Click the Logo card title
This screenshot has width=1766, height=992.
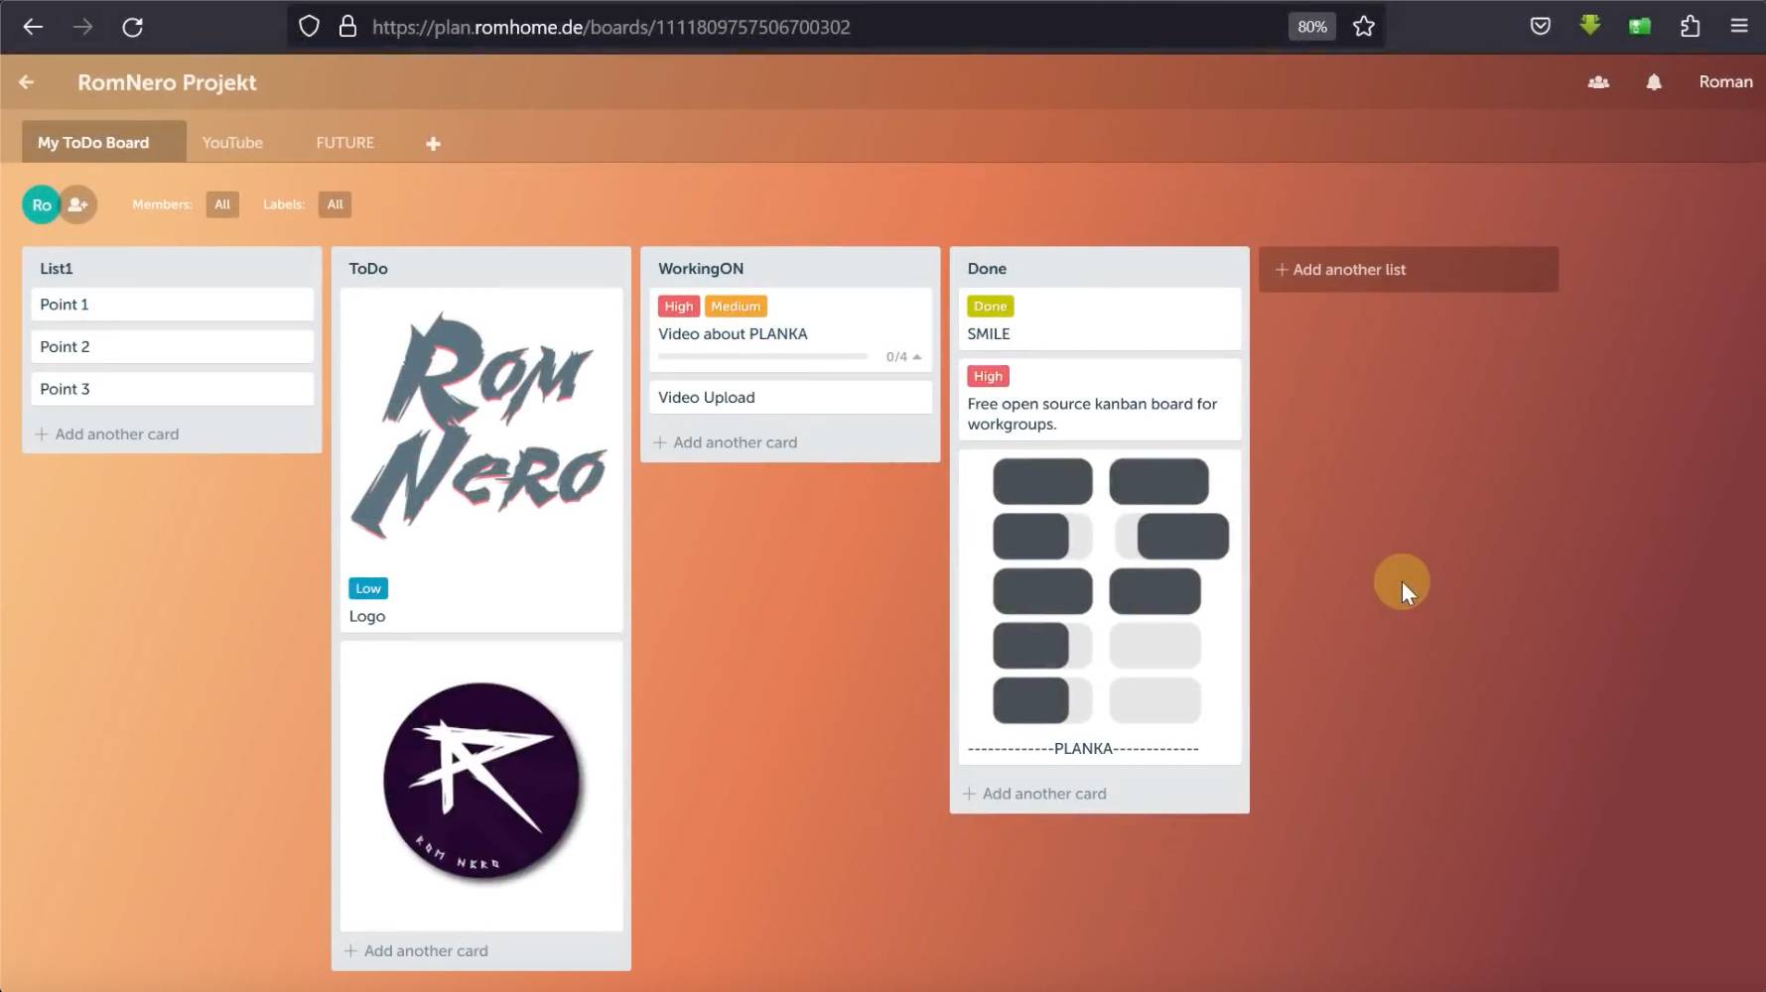367,616
